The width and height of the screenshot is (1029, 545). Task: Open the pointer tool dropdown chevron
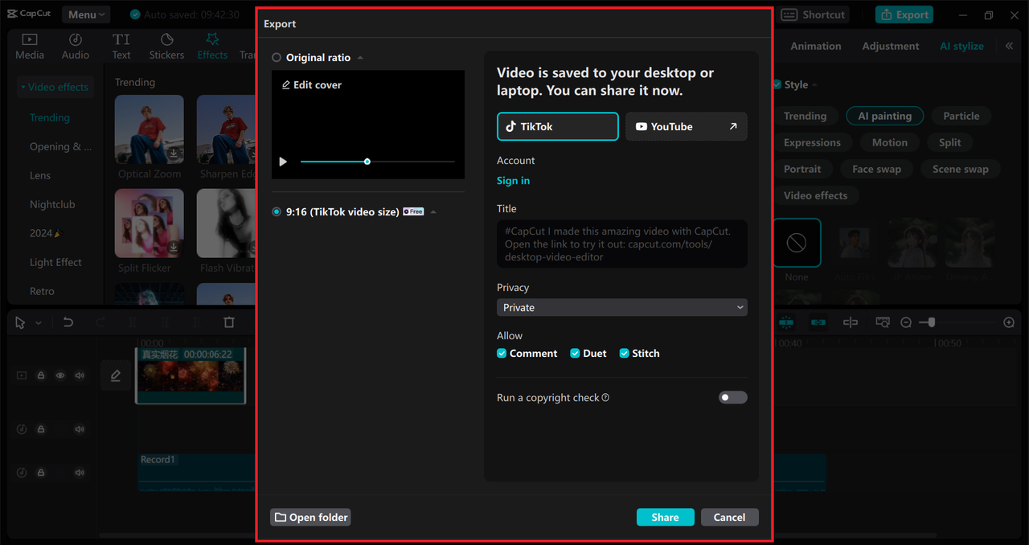click(39, 323)
